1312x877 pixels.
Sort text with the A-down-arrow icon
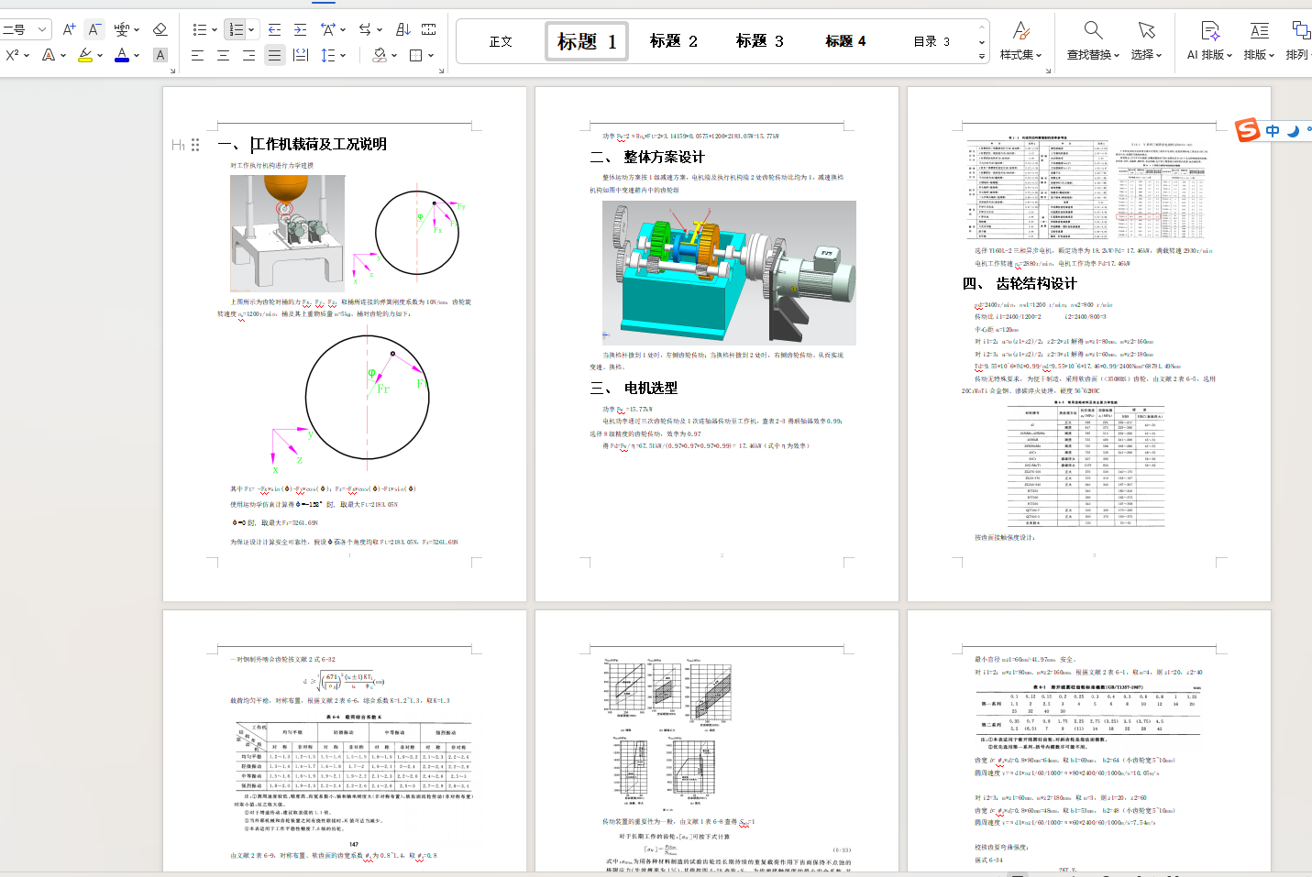point(402,29)
